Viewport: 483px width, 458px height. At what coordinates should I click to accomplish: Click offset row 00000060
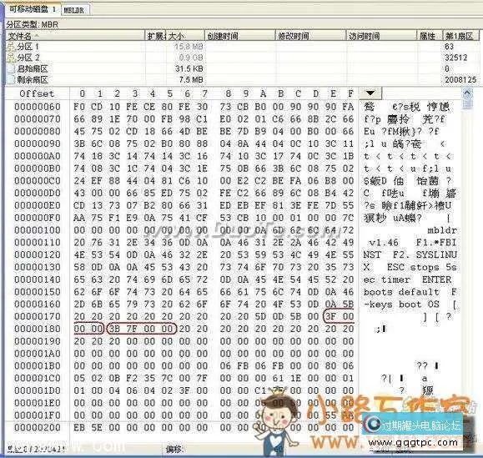coord(38,107)
